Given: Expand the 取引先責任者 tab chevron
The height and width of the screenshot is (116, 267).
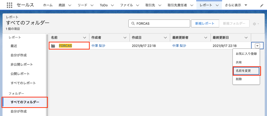Looking at the screenshot, I should tap(192, 5).
